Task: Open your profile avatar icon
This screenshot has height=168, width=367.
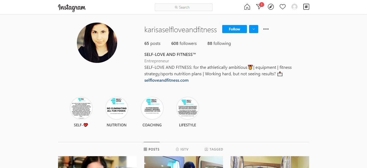Action: pyautogui.click(x=294, y=7)
